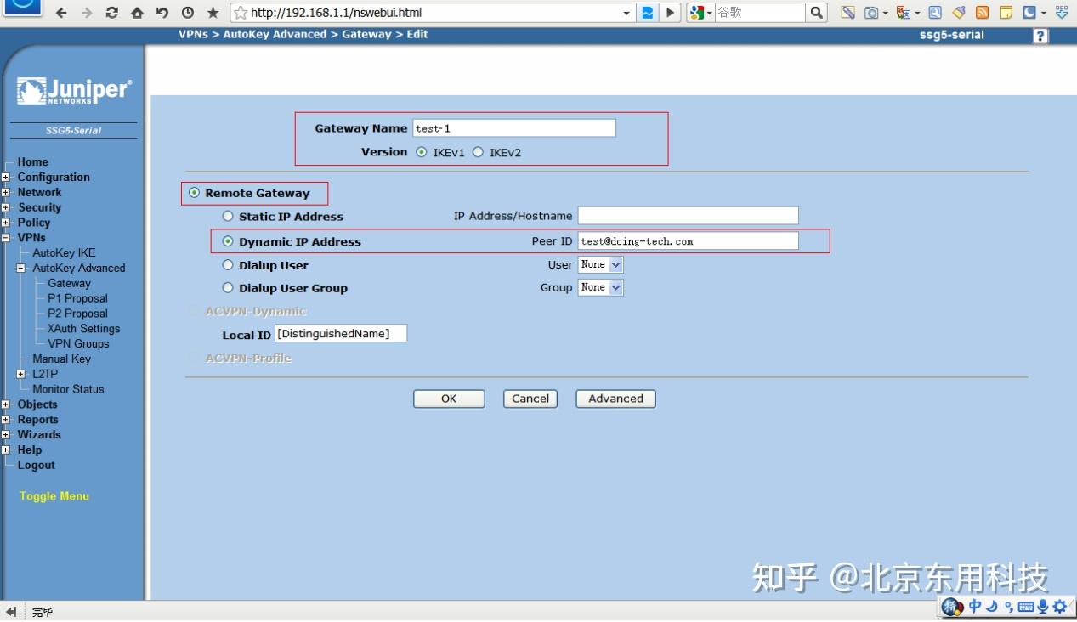This screenshot has height=622, width=1077.
Task: Open Advanced gateway settings
Action: click(x=615, y=399)
